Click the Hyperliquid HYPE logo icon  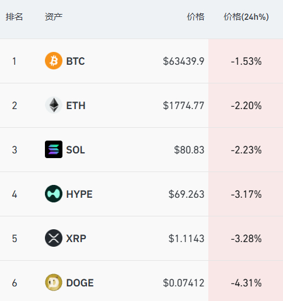[x=54, y=194]
